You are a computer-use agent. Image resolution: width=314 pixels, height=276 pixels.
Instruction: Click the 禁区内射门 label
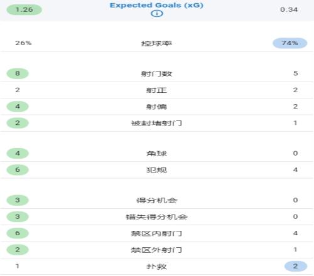click(156, 233)
